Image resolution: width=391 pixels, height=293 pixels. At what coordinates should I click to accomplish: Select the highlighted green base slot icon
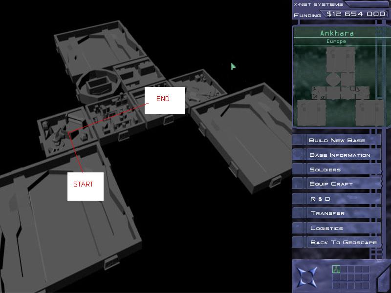pyautogui.click(x=336, y=269)
